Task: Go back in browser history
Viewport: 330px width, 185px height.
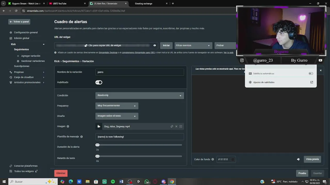Action: [4, 11]
